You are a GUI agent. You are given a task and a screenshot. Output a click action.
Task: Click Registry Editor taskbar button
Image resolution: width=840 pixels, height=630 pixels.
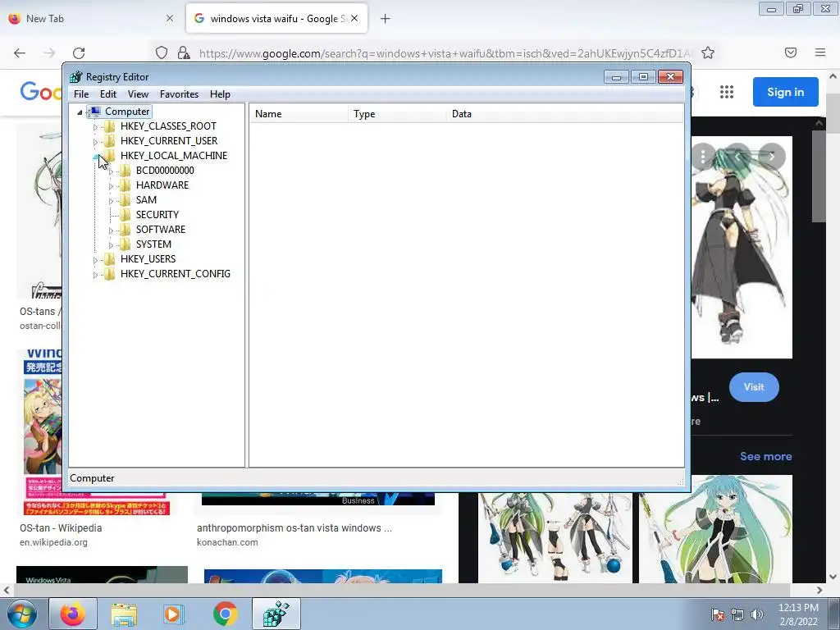coord(276,614)
